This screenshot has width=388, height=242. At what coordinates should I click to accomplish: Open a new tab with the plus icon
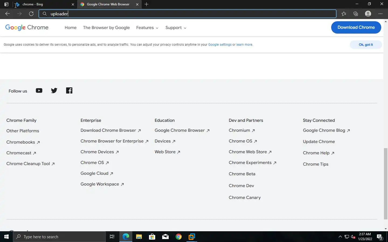coord(146,4)
